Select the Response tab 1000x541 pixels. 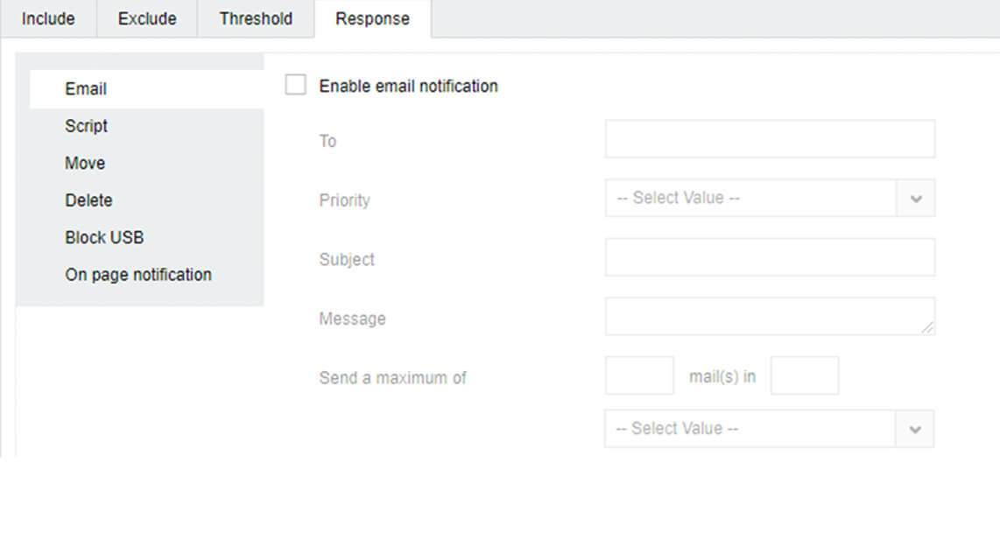372,18
